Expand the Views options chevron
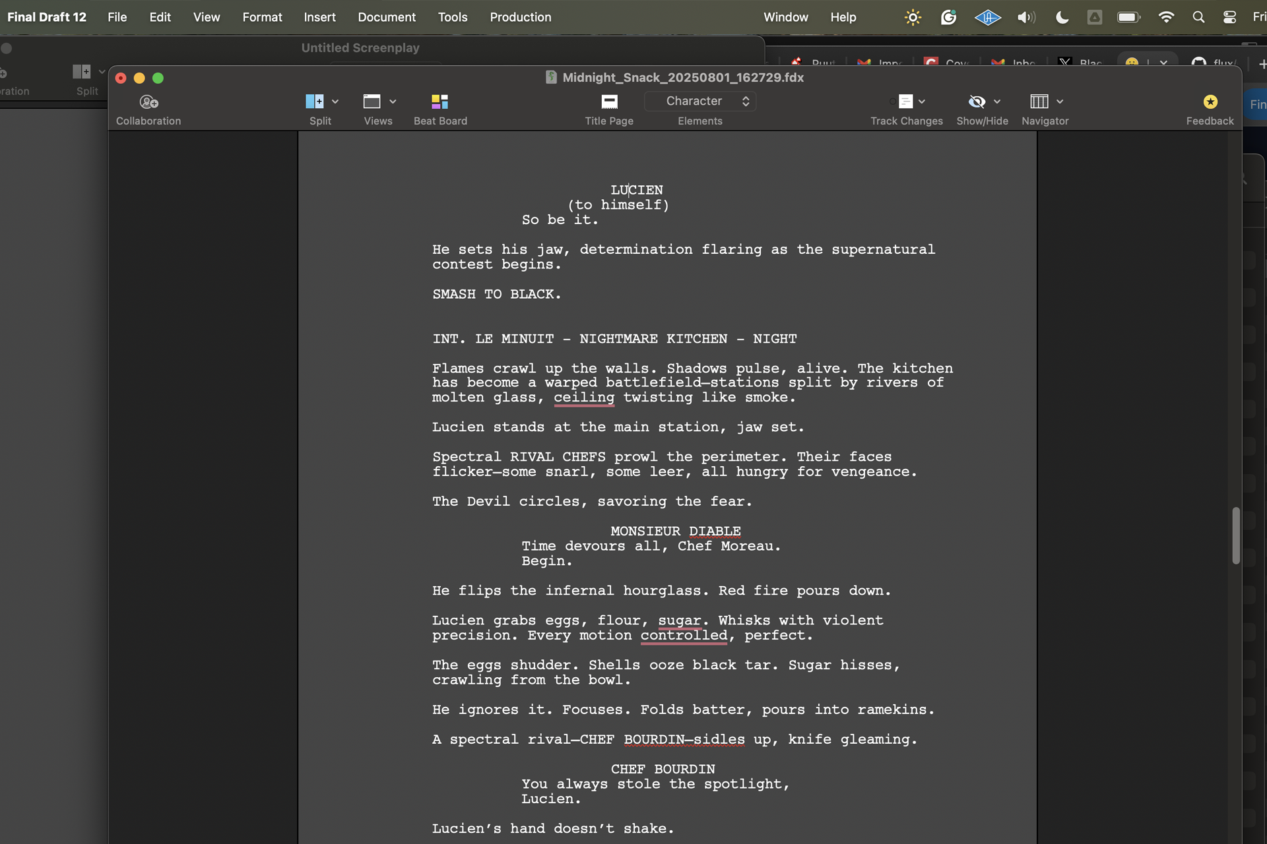Screen dimensions: 1267x844 [394, 102]
